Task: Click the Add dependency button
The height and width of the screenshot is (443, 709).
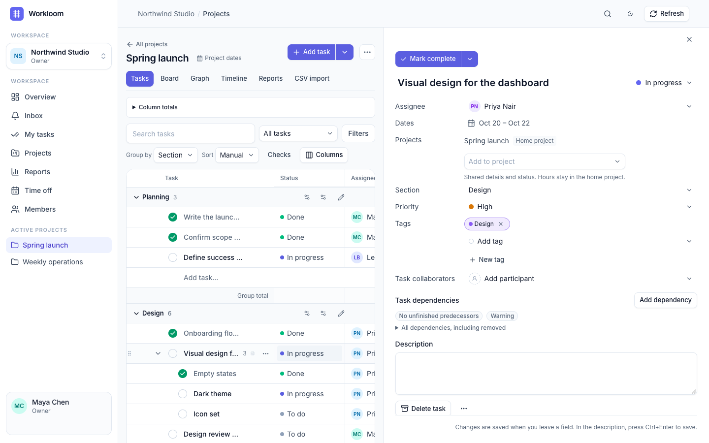Action: coord(666,300)
